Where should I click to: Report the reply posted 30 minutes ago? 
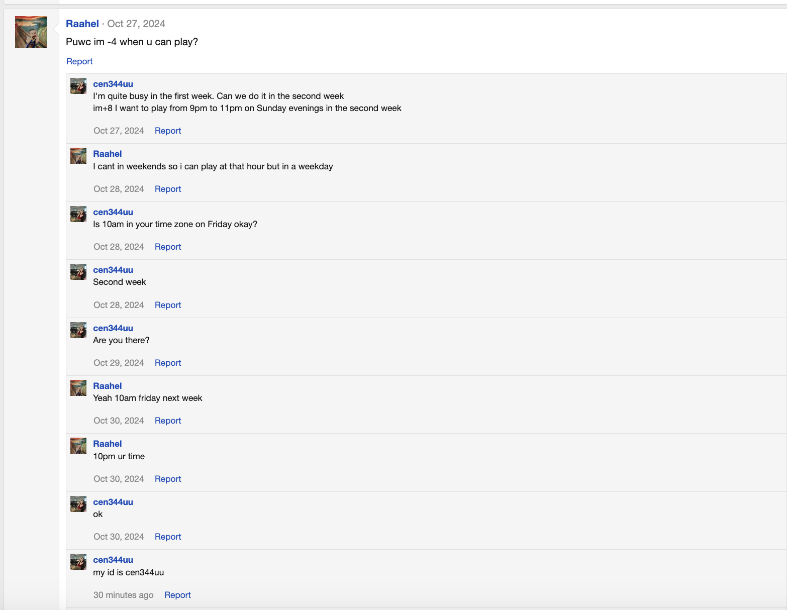click(x=177, y=595)
